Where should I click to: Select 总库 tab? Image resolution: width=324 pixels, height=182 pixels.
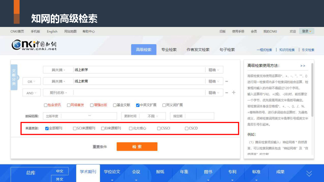point(31,173)
